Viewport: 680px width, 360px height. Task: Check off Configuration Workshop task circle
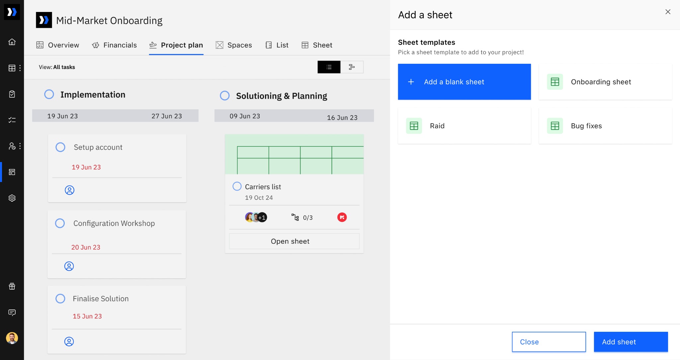coord(60,223)
